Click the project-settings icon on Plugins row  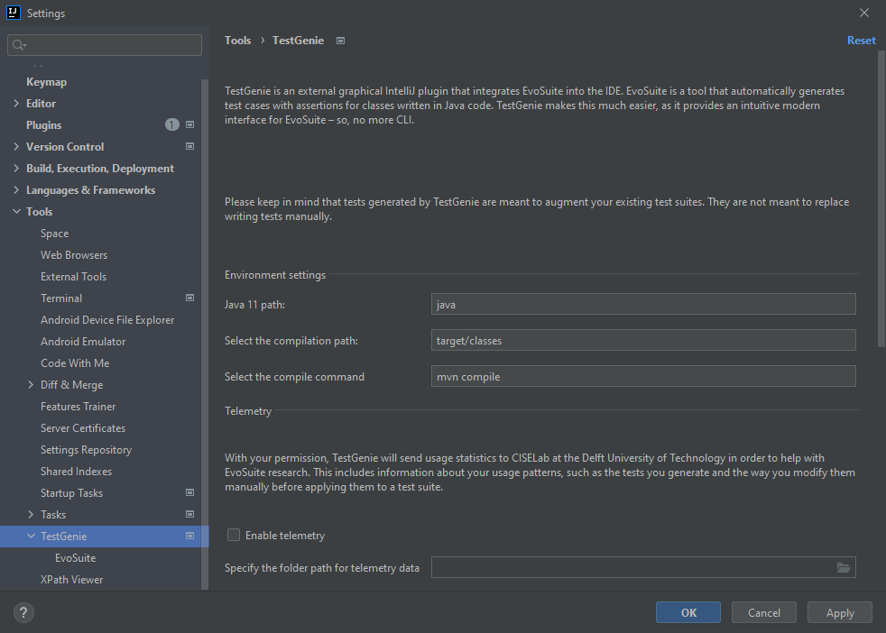(x=189, y=124)
